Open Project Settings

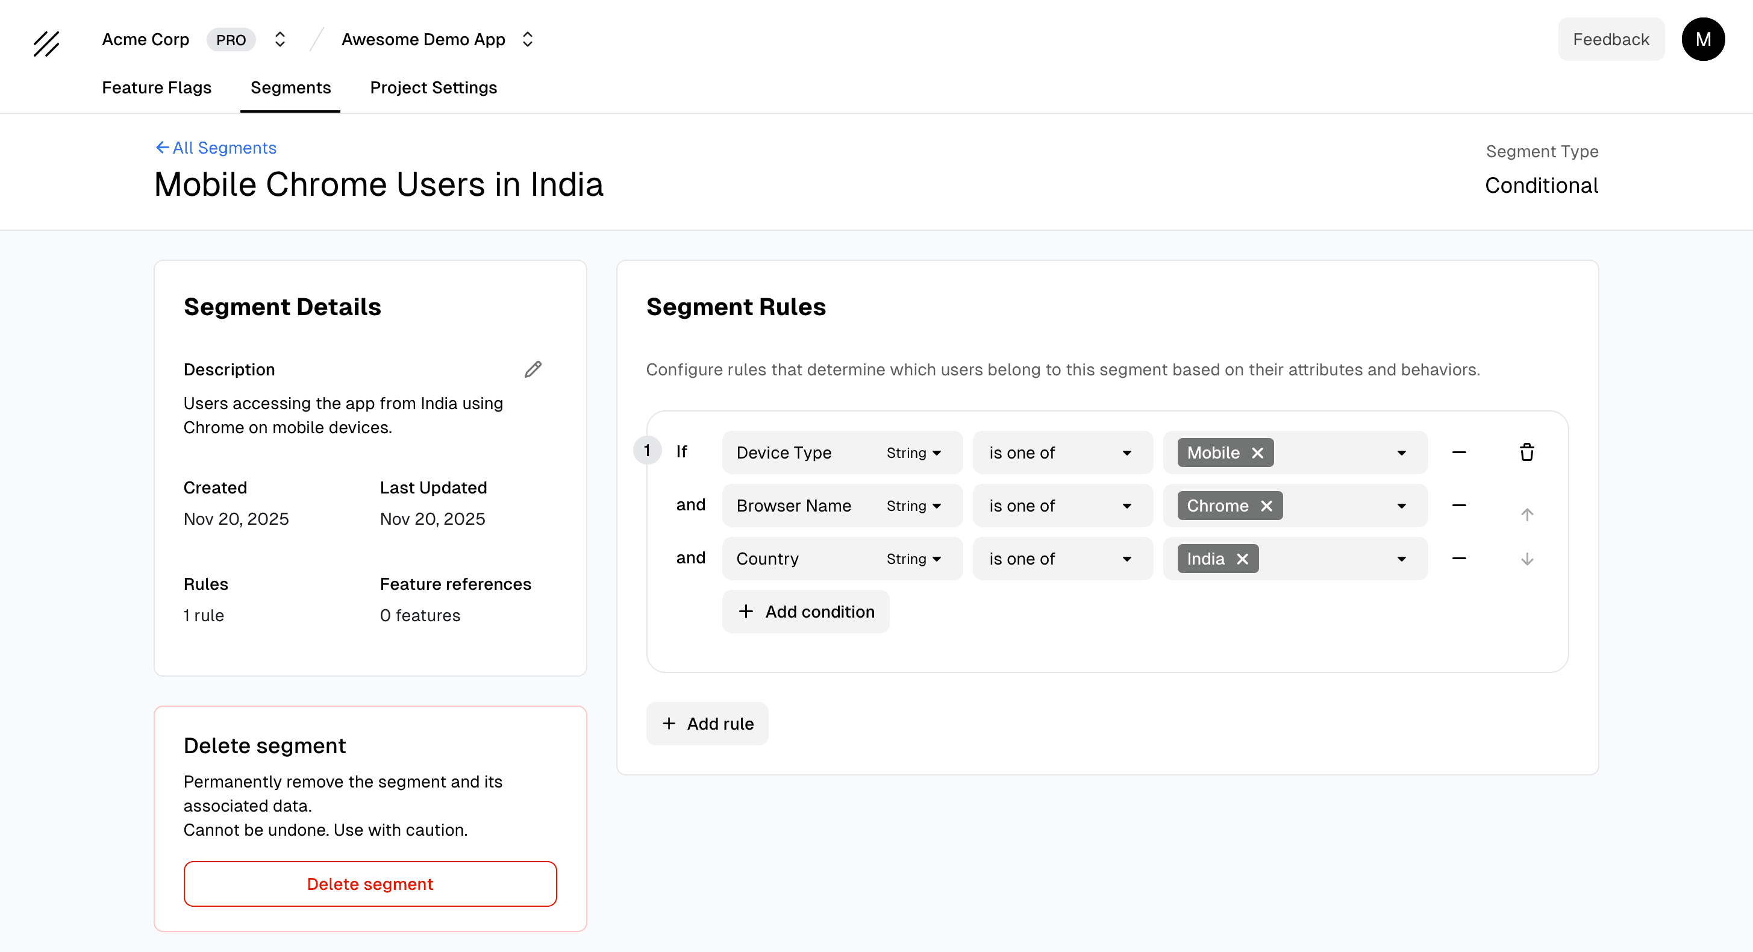point(434,88)
